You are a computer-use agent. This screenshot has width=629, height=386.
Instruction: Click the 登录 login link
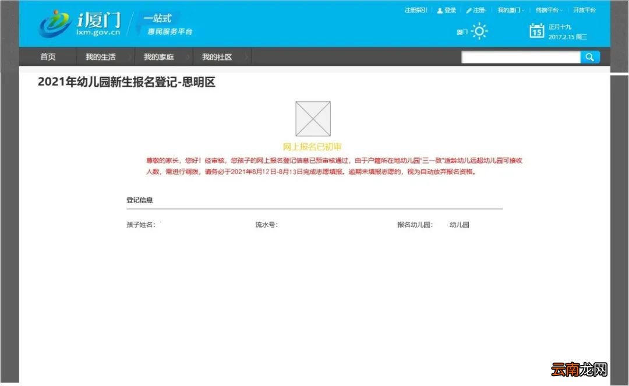[x=447, y=10]
